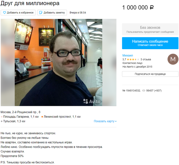The image size is (179, 165).
Task: Expand map with Показать карту
Action: tap(105, 121)
